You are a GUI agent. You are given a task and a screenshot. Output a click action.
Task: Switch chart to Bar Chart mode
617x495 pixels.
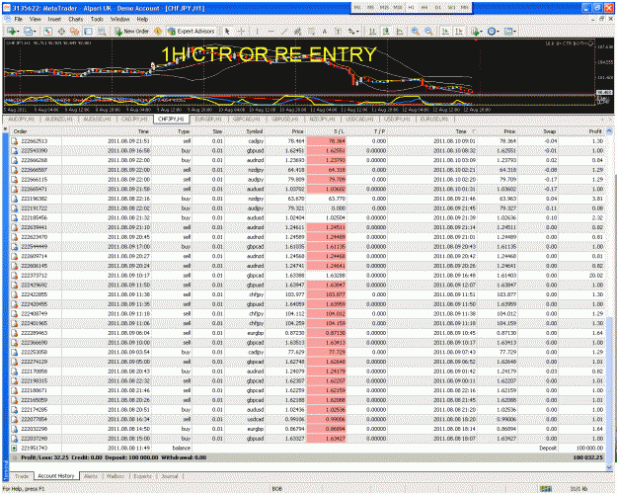click(372, 31)
